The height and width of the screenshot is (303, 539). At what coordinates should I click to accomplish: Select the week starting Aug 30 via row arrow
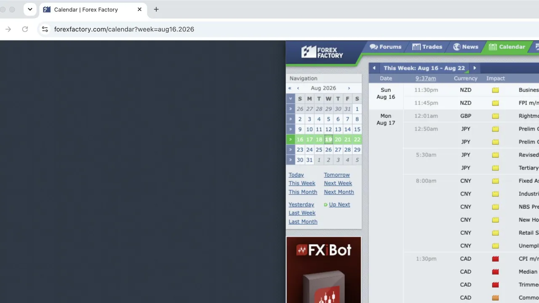[290, 160]
